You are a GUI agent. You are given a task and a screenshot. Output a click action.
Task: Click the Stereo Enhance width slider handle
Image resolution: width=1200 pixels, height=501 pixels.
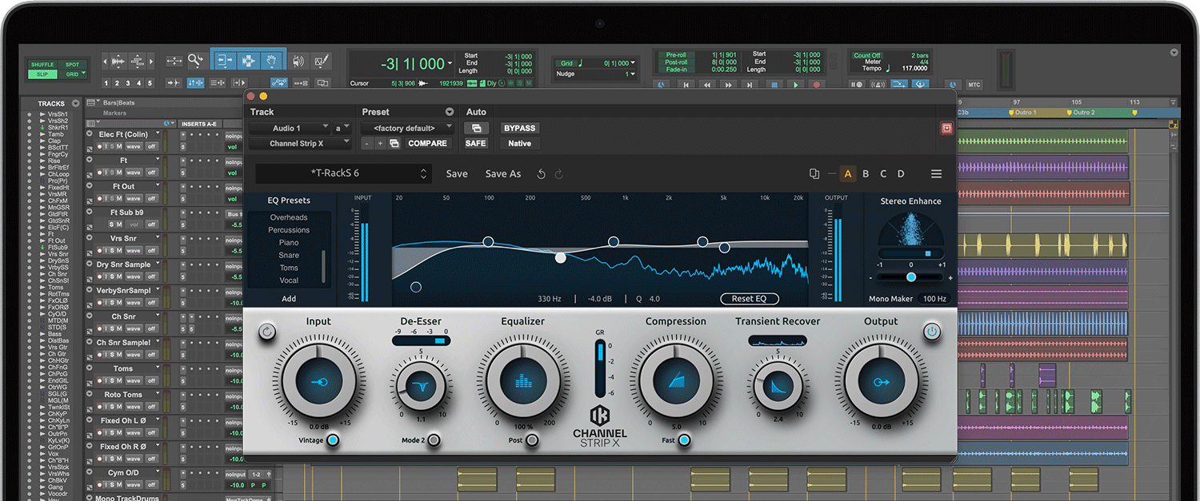point(911,277)
